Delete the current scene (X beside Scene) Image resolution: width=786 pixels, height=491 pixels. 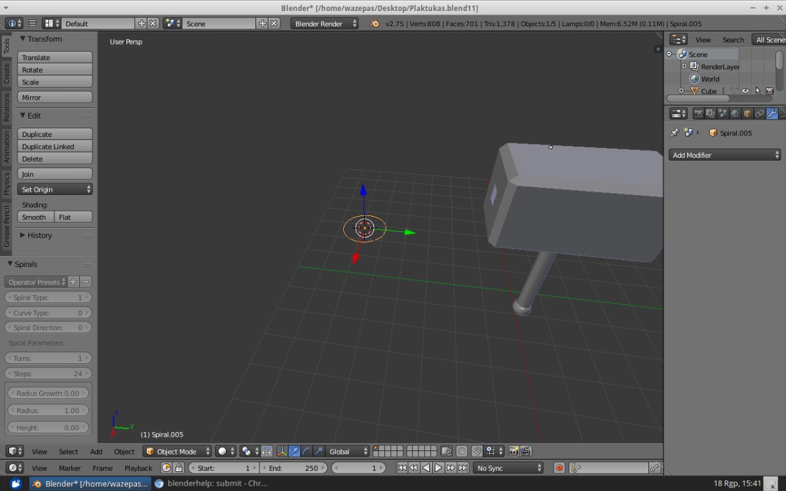pos(274,24)
